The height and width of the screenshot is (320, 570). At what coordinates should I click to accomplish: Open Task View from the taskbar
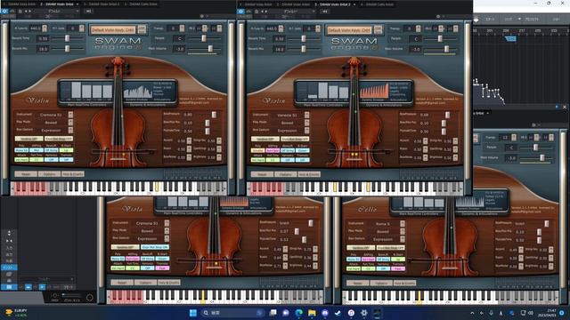[273, 313]
